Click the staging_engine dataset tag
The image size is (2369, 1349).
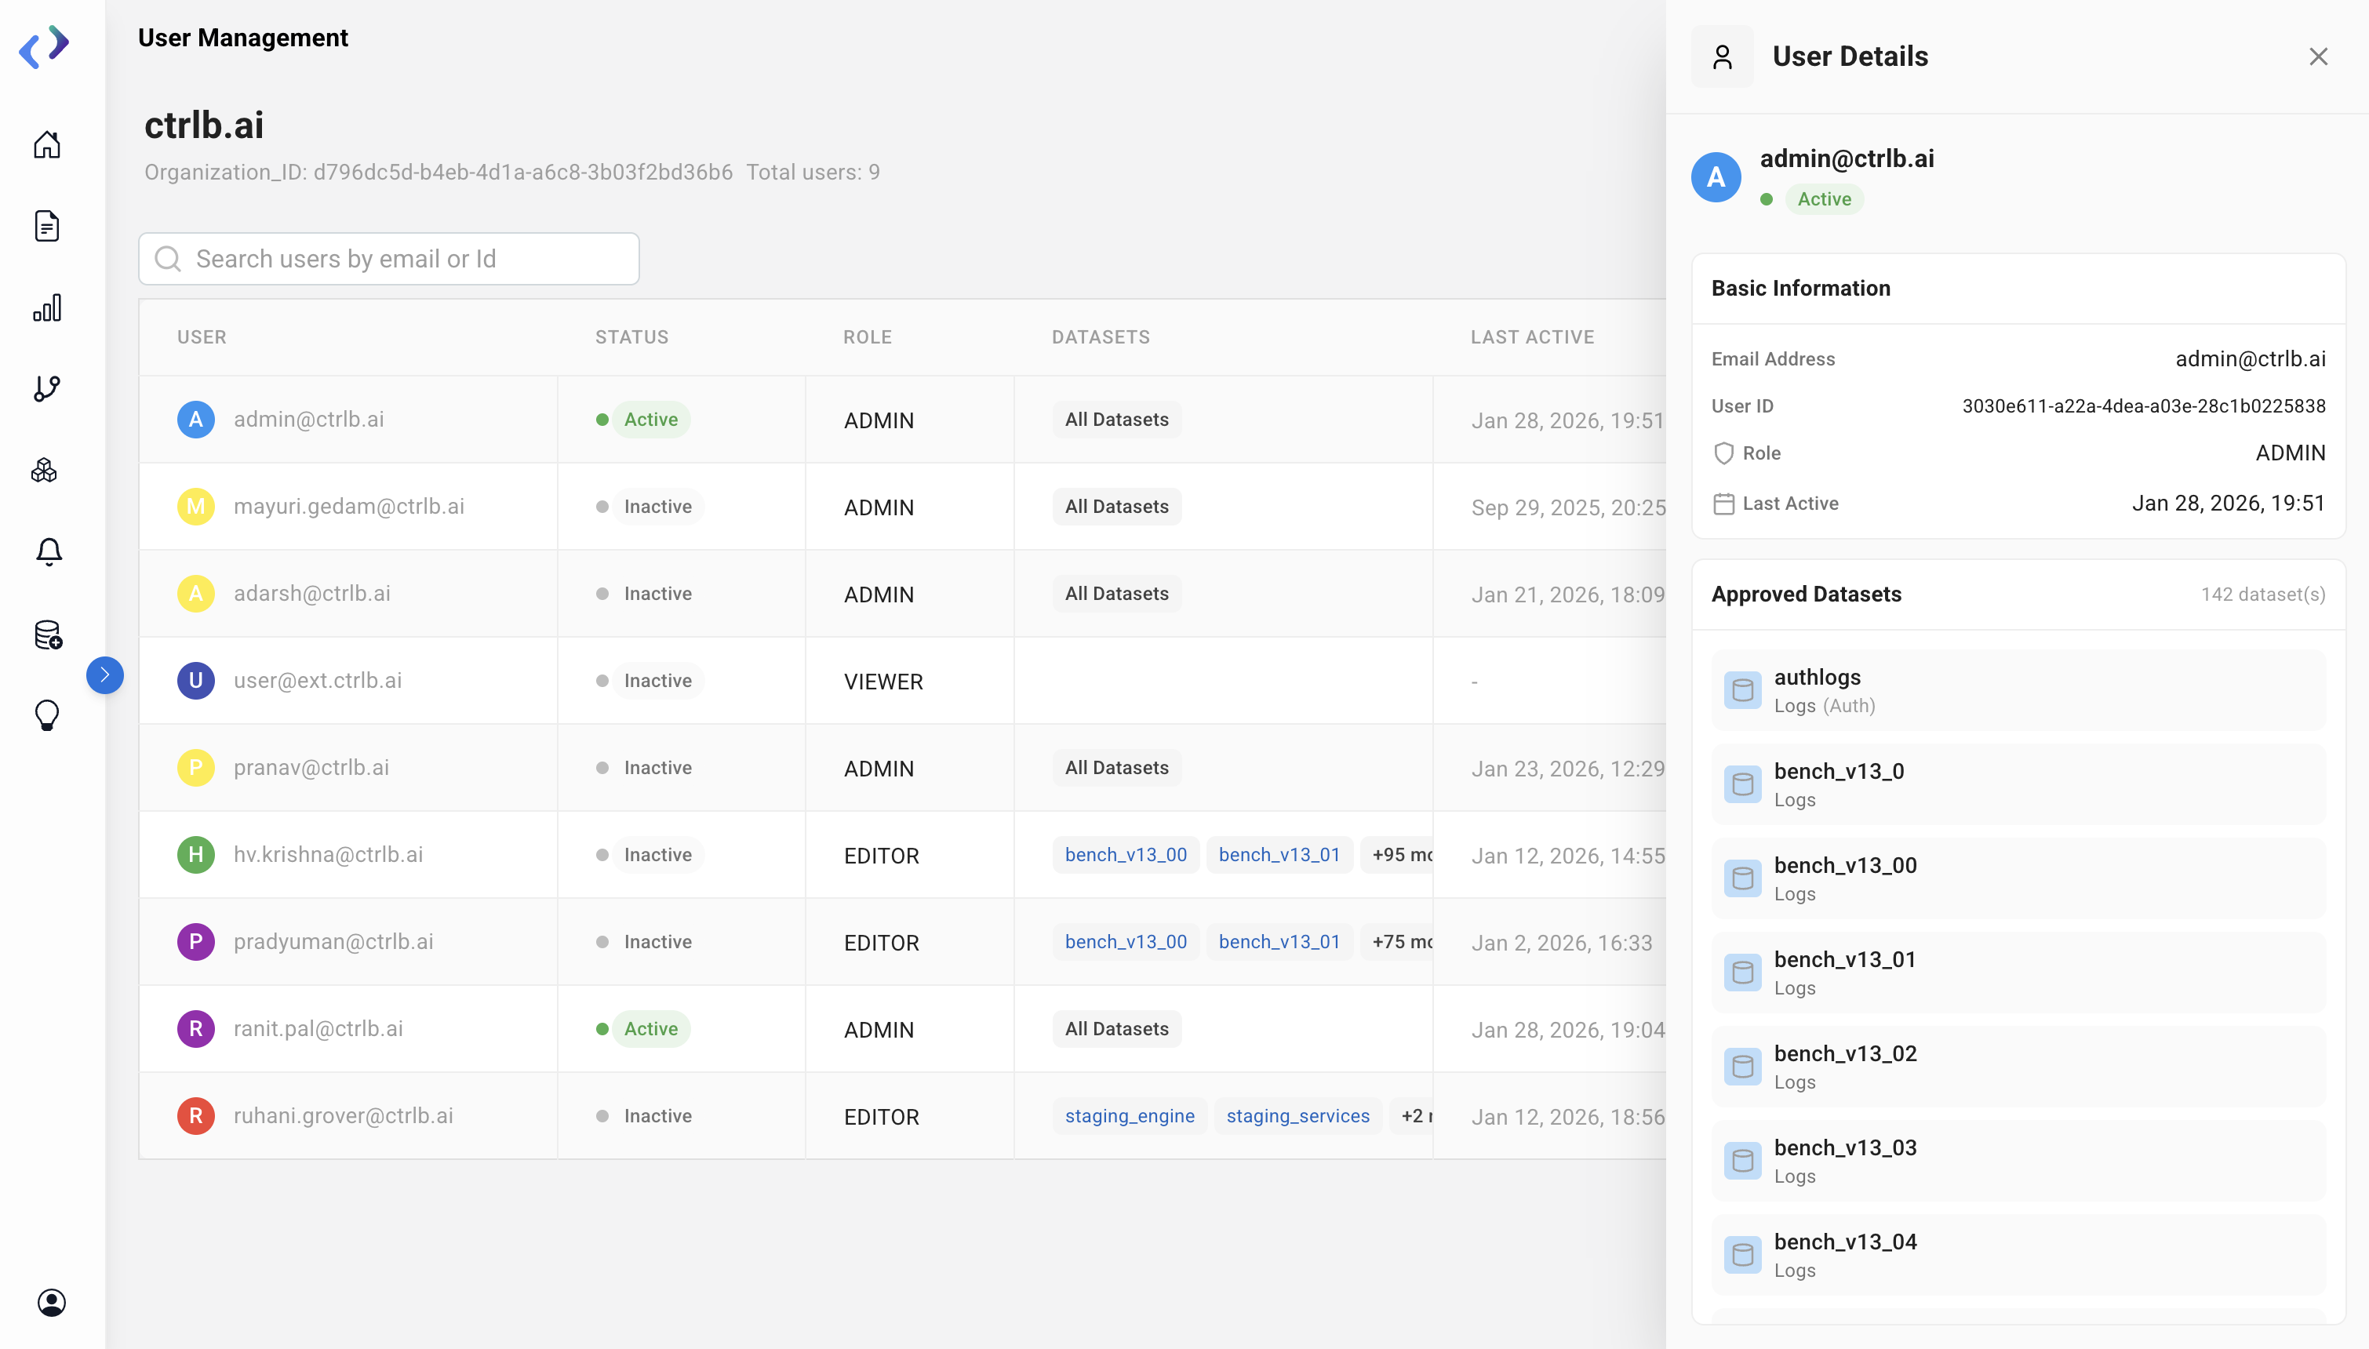click(1129, 1115)
